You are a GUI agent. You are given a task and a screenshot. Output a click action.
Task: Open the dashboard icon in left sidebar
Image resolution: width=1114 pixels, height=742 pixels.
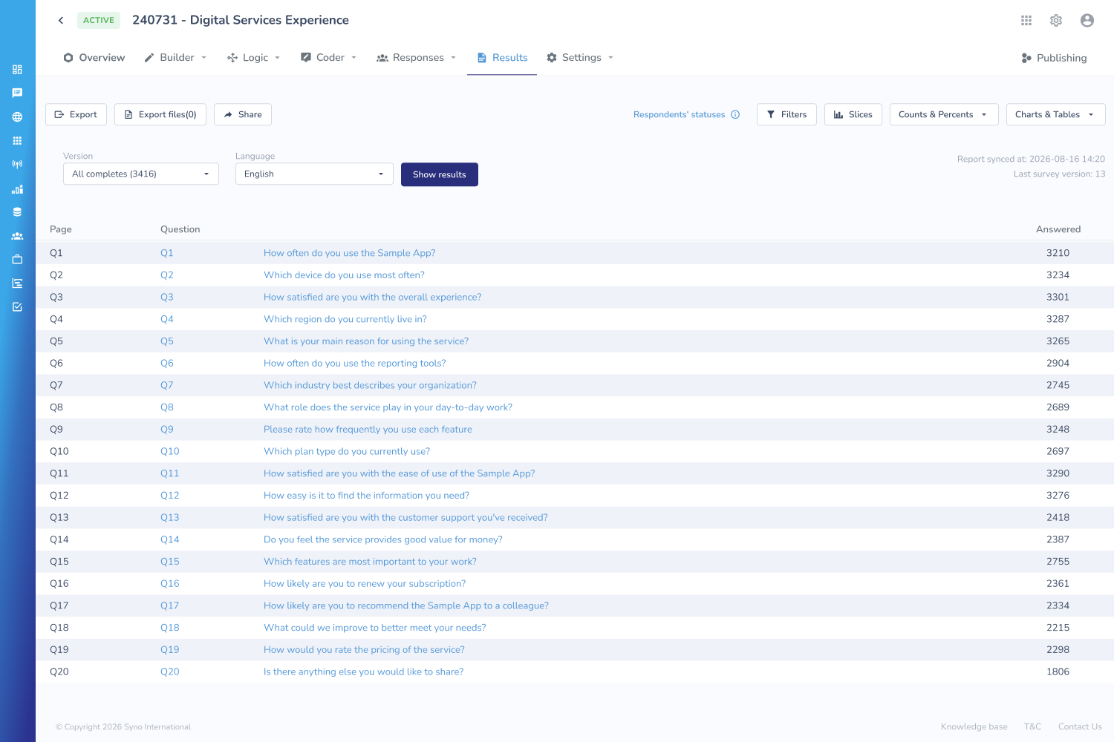pos(17,69)
